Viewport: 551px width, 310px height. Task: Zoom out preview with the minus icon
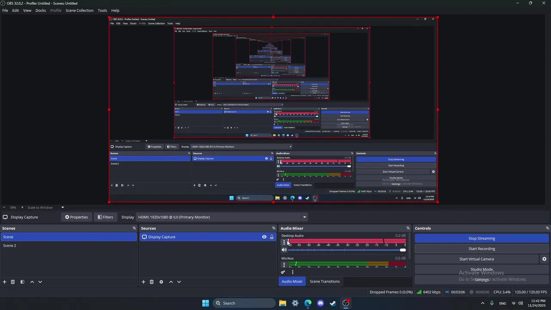(4, 208)
